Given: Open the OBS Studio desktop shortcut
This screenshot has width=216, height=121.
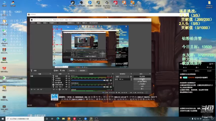Looking at the screenshot, I should [81, 3].
